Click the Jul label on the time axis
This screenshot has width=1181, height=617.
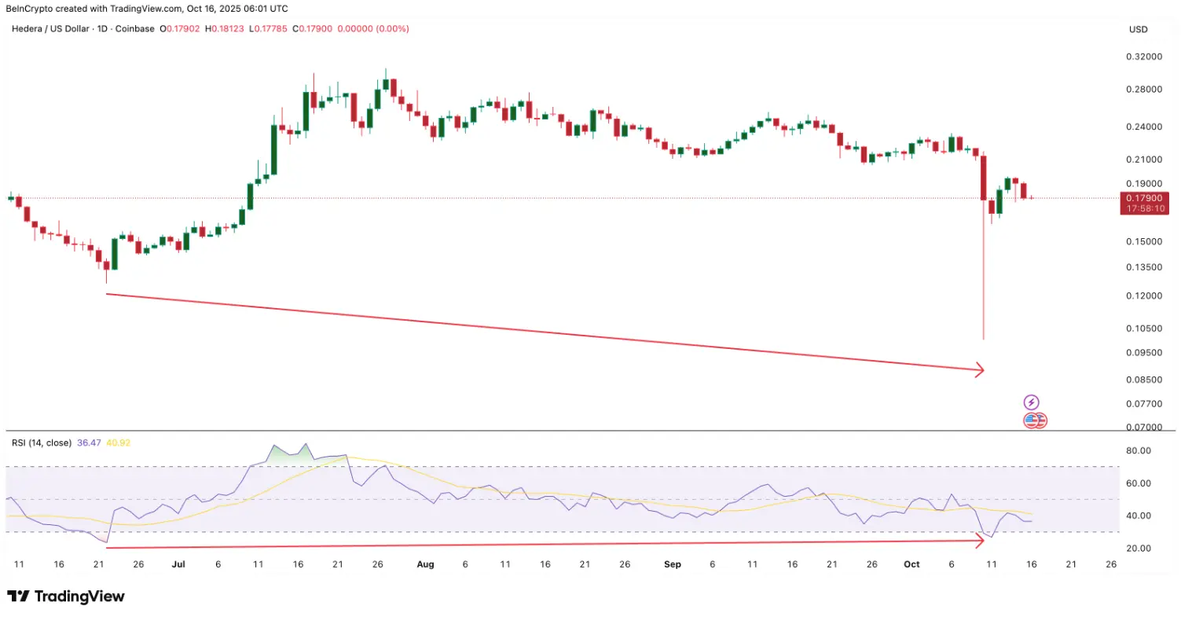[178, 564]
